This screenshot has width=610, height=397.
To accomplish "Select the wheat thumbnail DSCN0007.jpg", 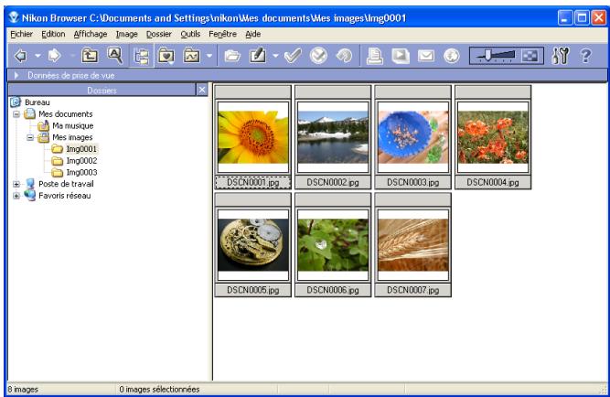I will [x=413, y=244].
